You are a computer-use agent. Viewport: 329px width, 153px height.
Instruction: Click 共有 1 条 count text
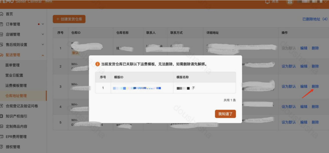tap(230, 100)
